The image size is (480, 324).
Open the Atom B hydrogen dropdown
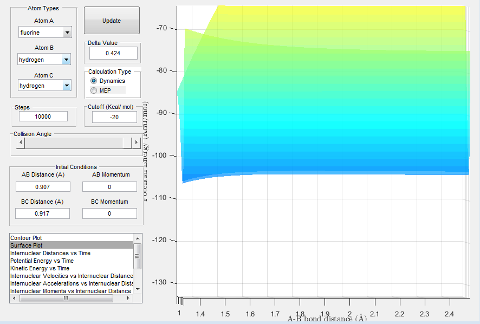(x=44, y=60)
